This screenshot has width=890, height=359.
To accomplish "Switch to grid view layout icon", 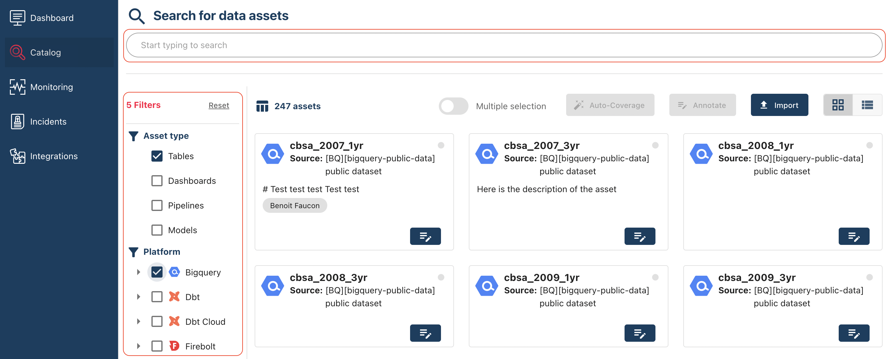I will tap(837, 105).
